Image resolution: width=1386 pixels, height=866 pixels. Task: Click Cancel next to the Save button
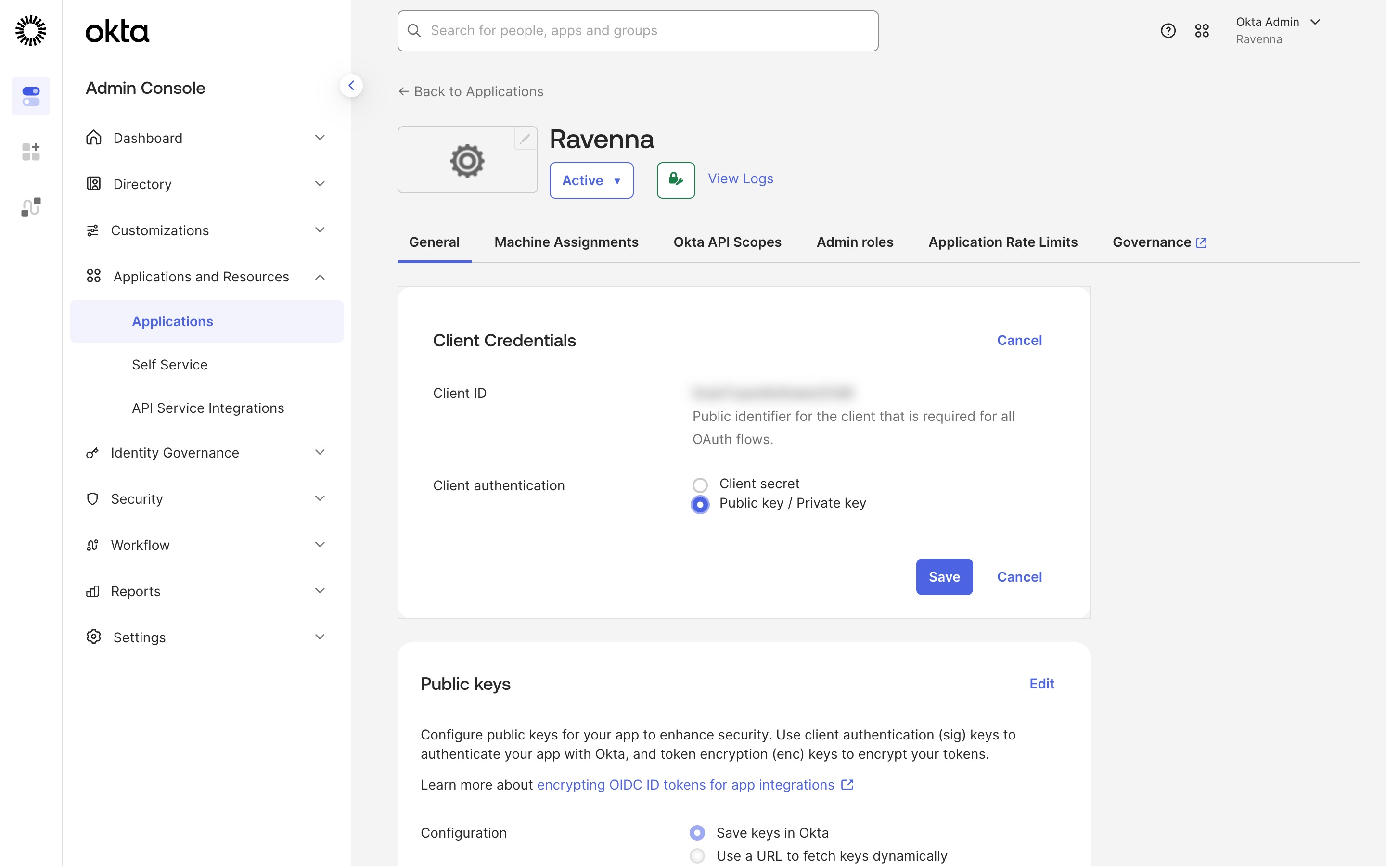(x=1019, y=577)
